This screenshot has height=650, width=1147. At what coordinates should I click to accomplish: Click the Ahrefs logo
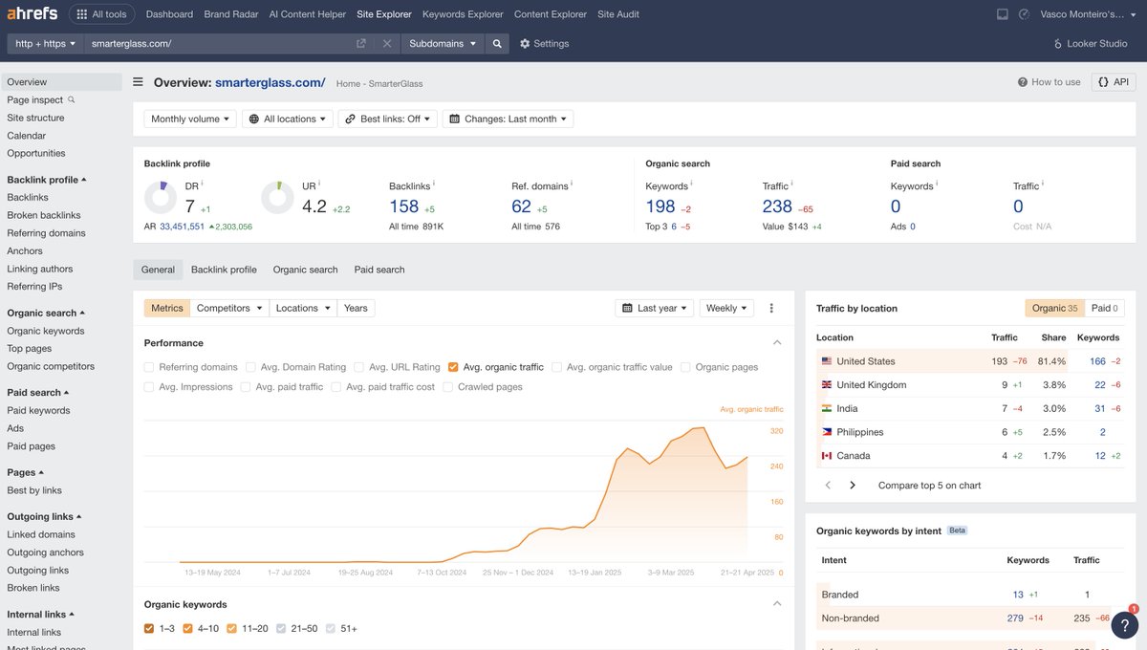coord(33,14)
